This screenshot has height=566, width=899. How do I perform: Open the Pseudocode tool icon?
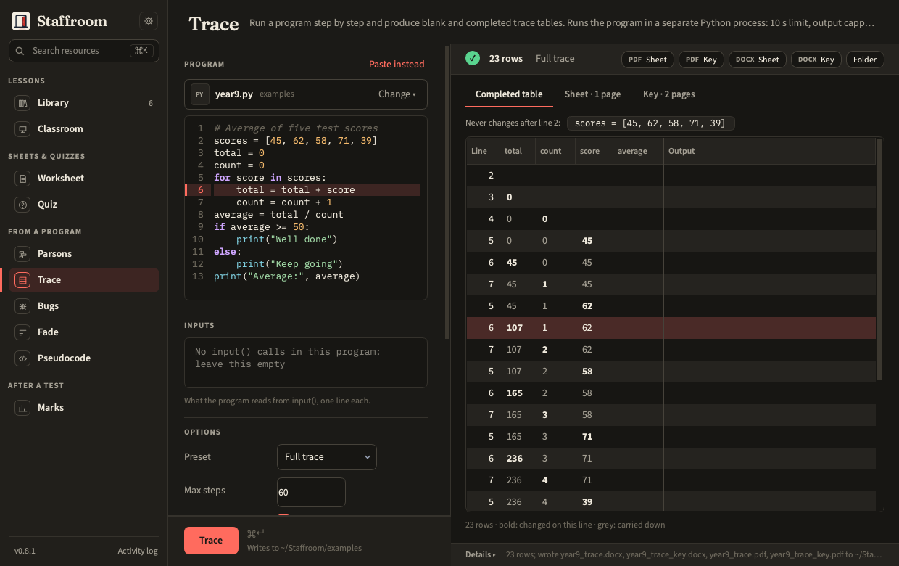[x=23, y=358]
